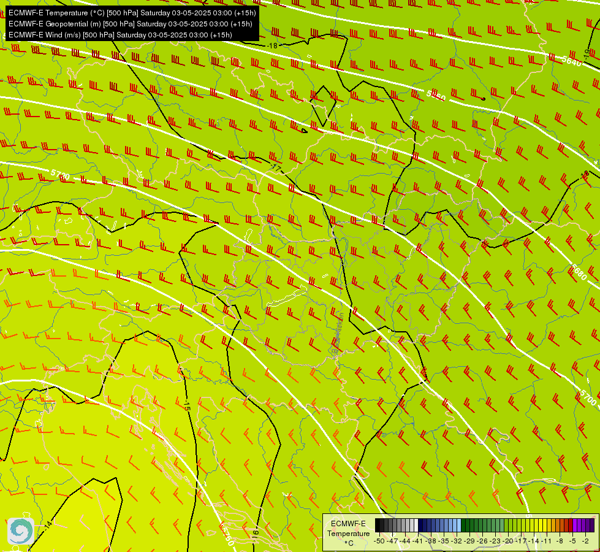
Task: Click the light blue -32 legend swatch
Action: pos(455,525)
